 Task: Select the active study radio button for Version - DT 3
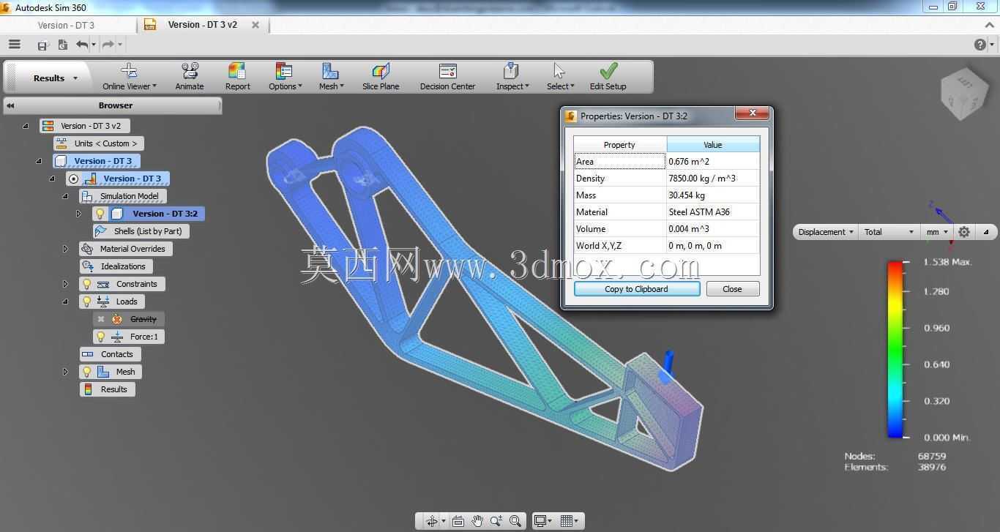[73, 179]
